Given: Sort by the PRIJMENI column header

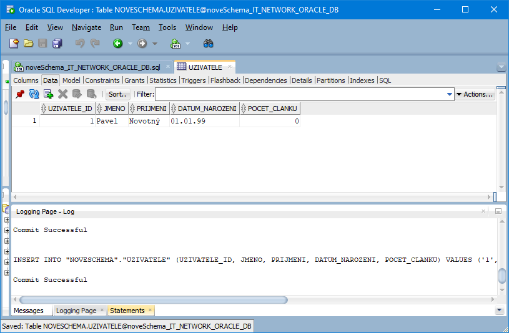Looking at the screenshot, I should 151,109.
